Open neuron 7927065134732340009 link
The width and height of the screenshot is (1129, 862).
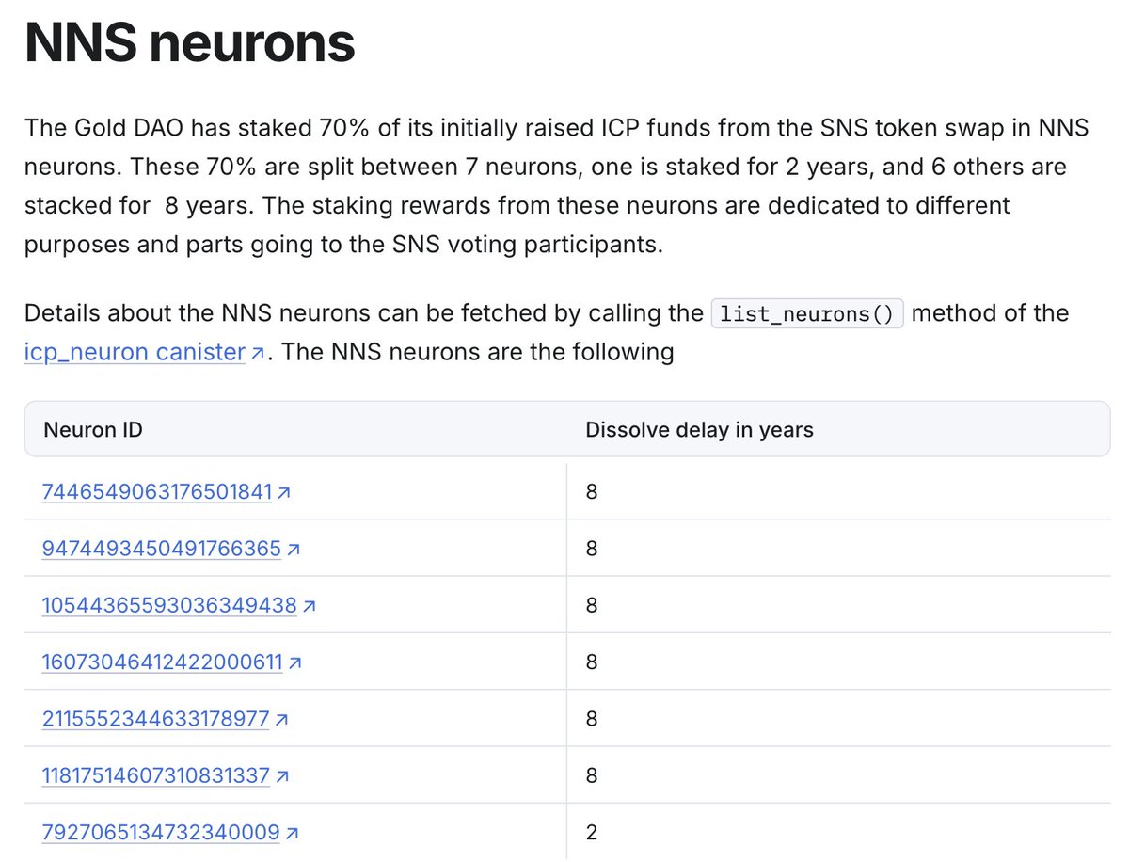(x=161, y=833)
